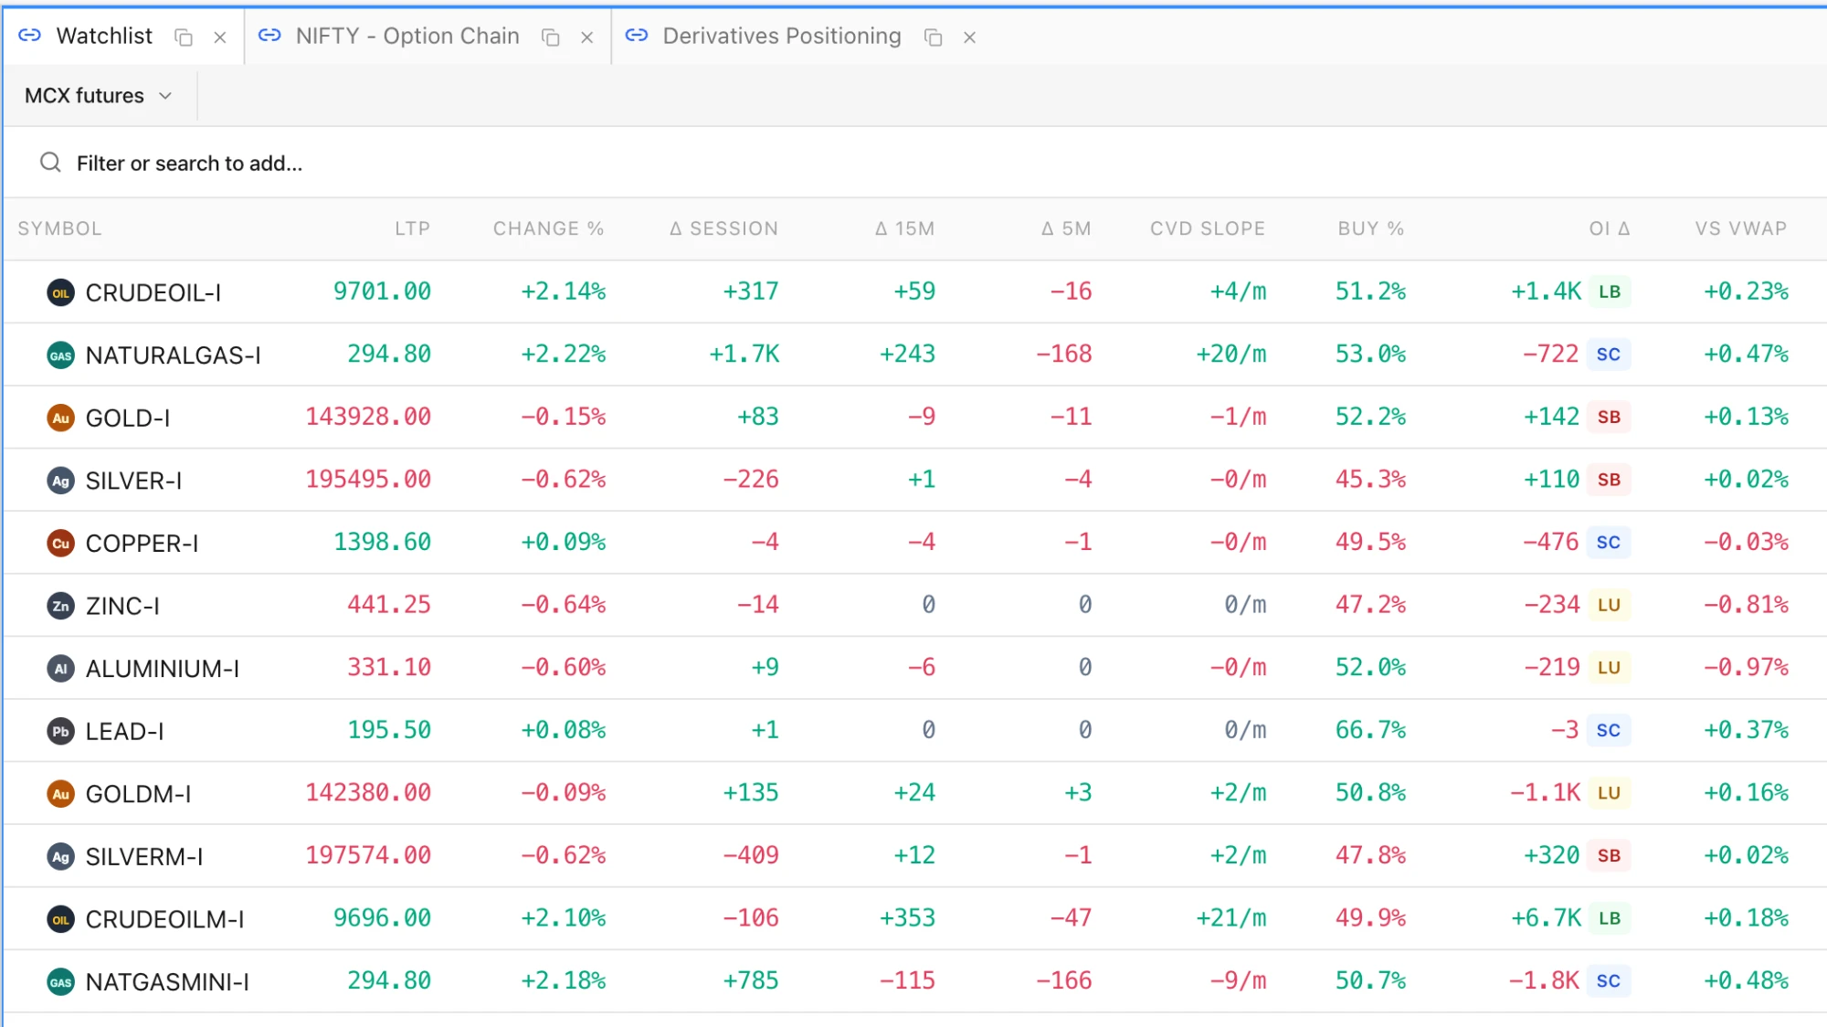Open the MCX futures dropdown
Image resolution: width=1827 pixels, height=1027 pixels.
(99, 96)
